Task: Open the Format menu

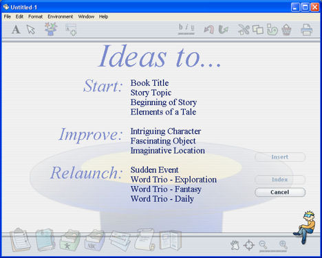Action: click(36, 16)
